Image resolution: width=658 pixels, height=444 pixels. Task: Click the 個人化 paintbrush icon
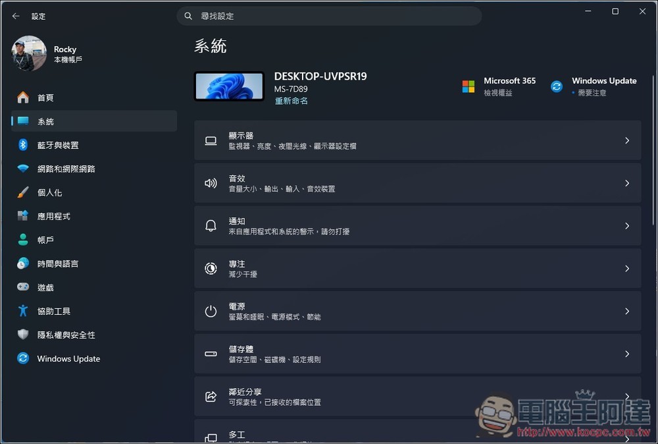pos(22,192)
